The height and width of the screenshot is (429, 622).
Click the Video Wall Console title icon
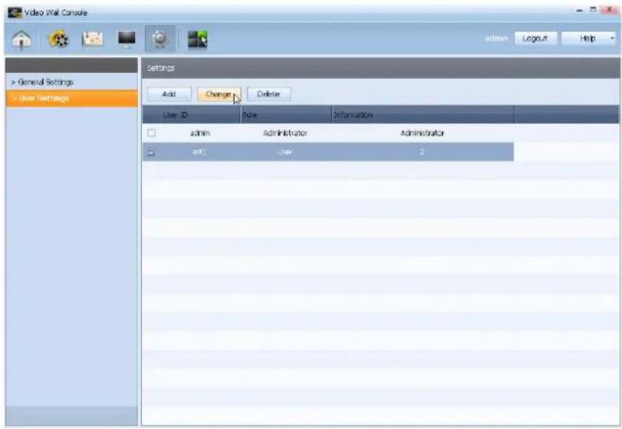pyautogui.click(x=15, y=12)
